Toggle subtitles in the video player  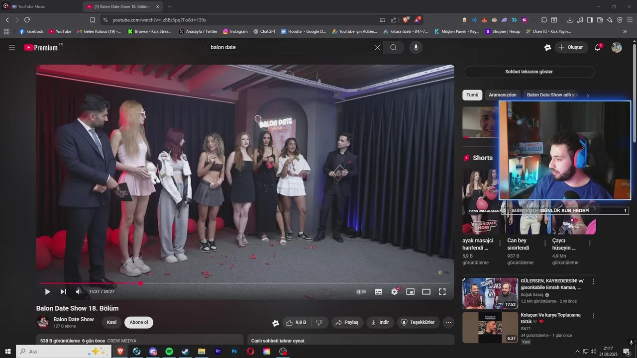click(x=379, y=292)
